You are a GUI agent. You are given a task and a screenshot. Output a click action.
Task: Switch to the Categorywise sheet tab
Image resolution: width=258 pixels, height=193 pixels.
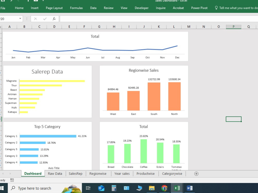[x=172, y=174]
